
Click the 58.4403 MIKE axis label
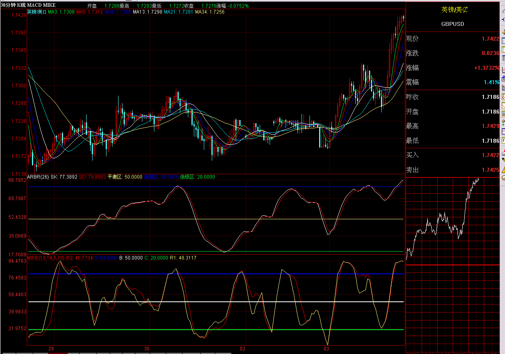point(17,295)
